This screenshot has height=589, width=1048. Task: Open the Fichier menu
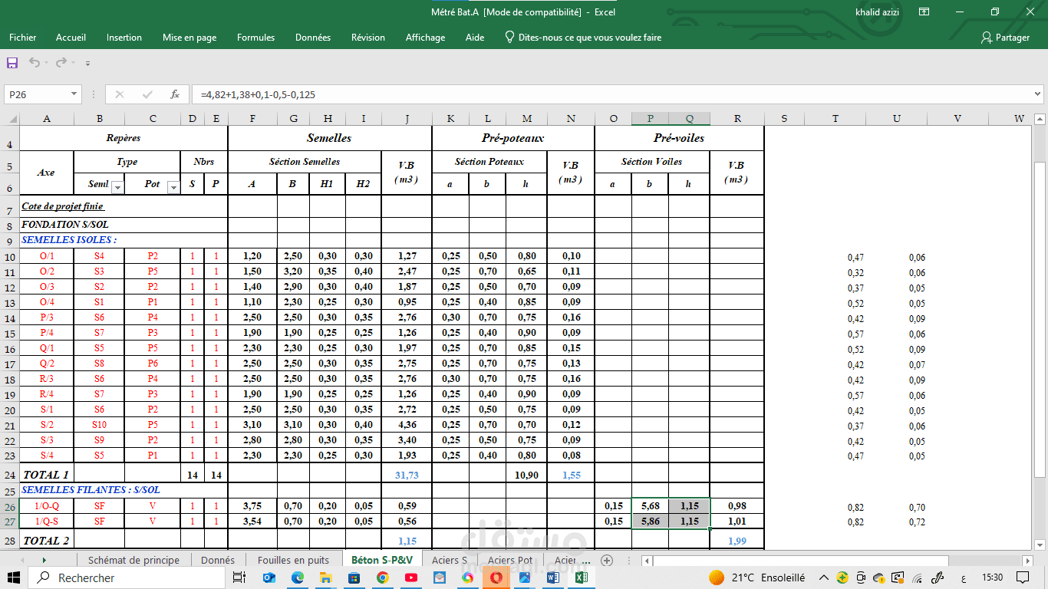23,37
